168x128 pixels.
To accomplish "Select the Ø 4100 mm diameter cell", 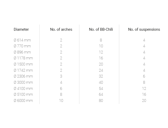I will click(x=23, y=89).
